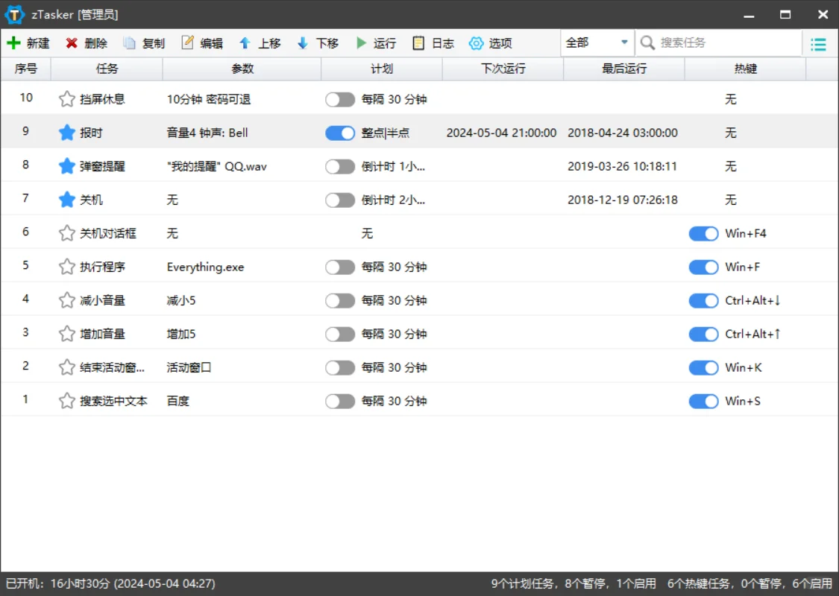This screenshot has width=839, height=596.
Task: Open settings via the 选项 gear icon
Action: [x=491, y=42]
